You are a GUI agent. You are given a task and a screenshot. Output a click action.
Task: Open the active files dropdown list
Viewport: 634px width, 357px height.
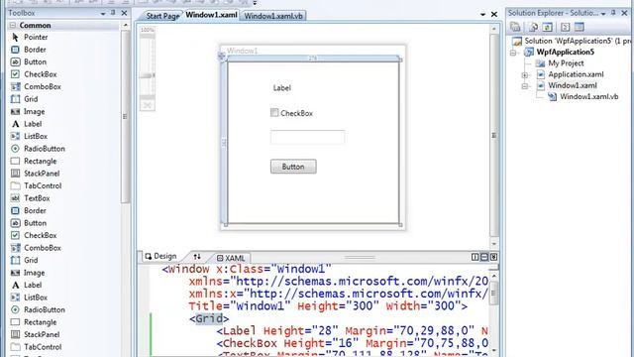[482, 15]
